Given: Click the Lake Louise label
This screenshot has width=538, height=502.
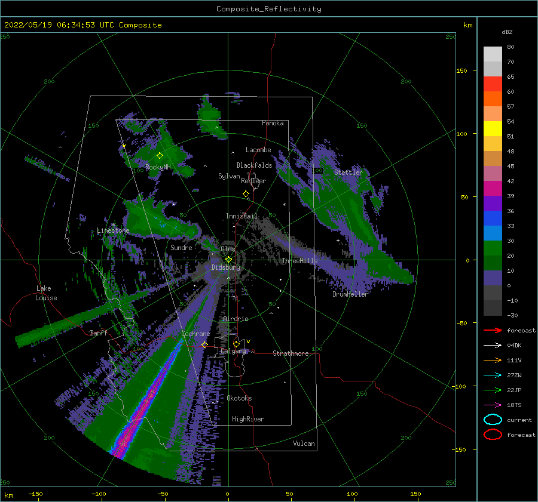Looking at the screenshot, I should tap(46, 293).
